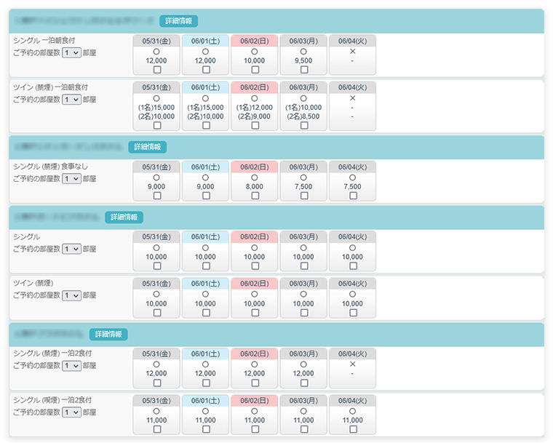The height and width of the screenshot is (443, 553).
Task: Choose room quantity for シングル (禁煙) 一泊2食付
Action: click(x=71, y=366)
